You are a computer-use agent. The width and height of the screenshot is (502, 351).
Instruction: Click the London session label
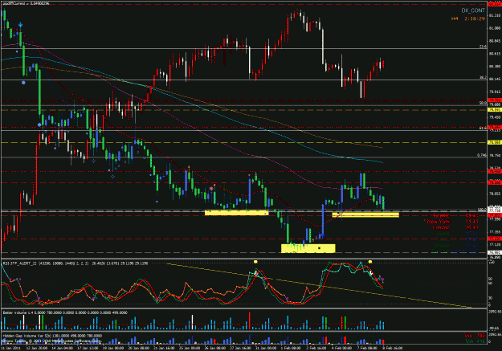coord(439,227)
